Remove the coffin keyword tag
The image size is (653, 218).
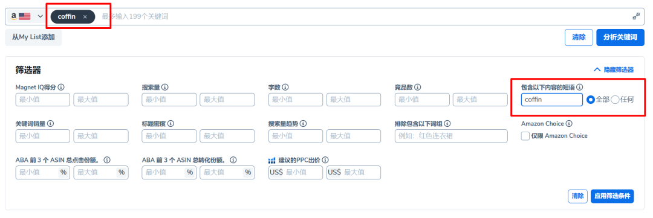coord(85,17)
